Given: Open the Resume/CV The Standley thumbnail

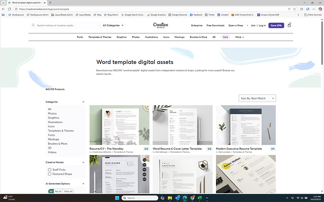Looking at the screenshot, I should coord(119,125).
